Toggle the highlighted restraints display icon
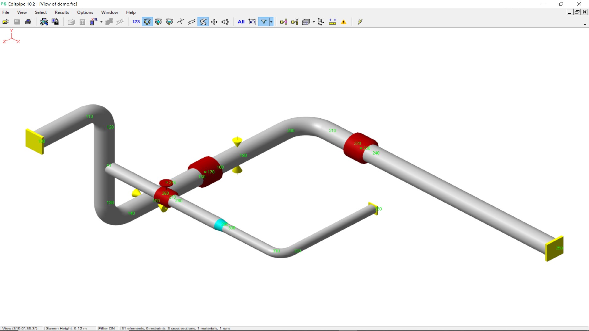 click(147, 22)
